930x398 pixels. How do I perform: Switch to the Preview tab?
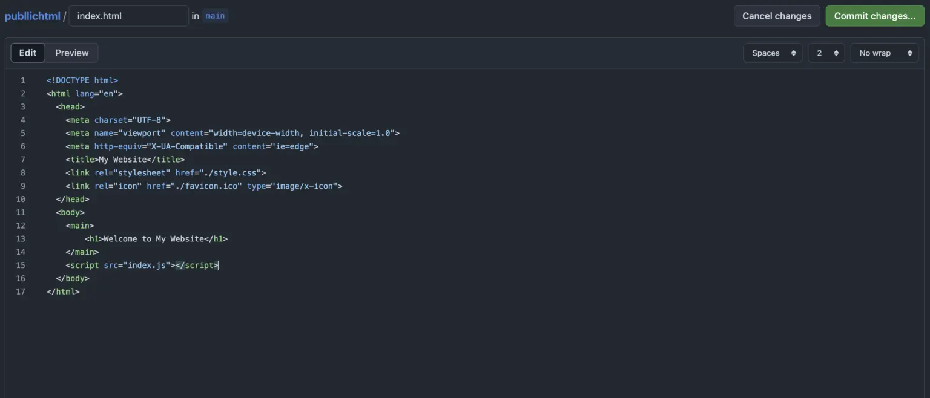click(71, 53)
